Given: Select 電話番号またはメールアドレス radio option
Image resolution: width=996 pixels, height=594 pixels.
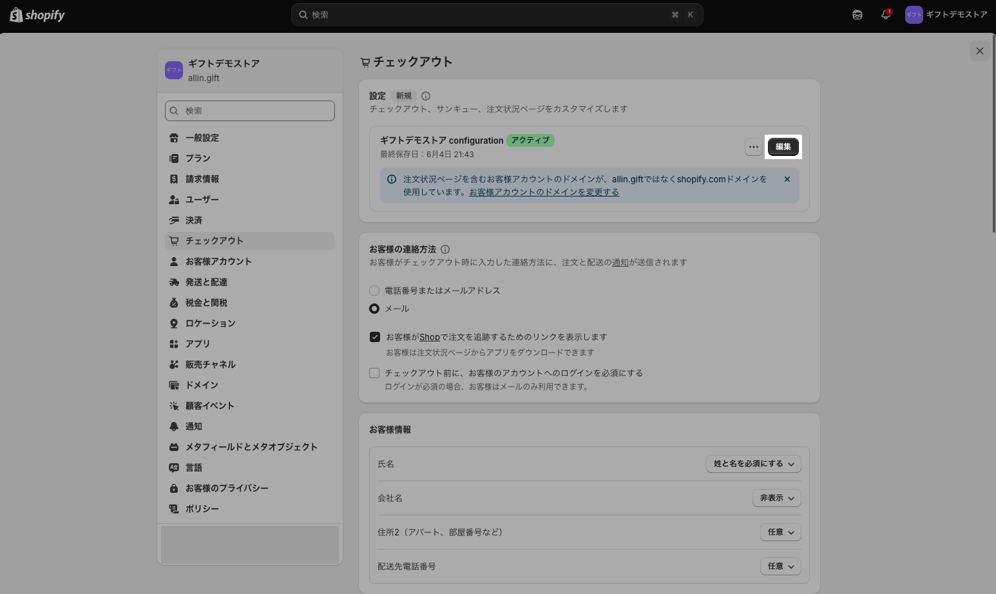Looking at the screenshot, I should (374, 291).
